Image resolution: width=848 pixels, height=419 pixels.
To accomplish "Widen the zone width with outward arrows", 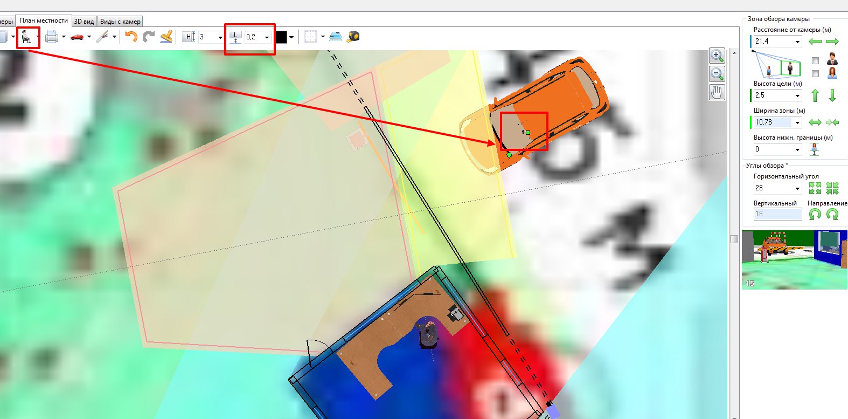I will (815, 122).
